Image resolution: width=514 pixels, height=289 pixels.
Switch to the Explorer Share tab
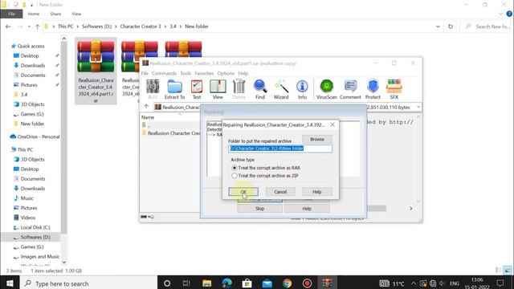(55, 14)
